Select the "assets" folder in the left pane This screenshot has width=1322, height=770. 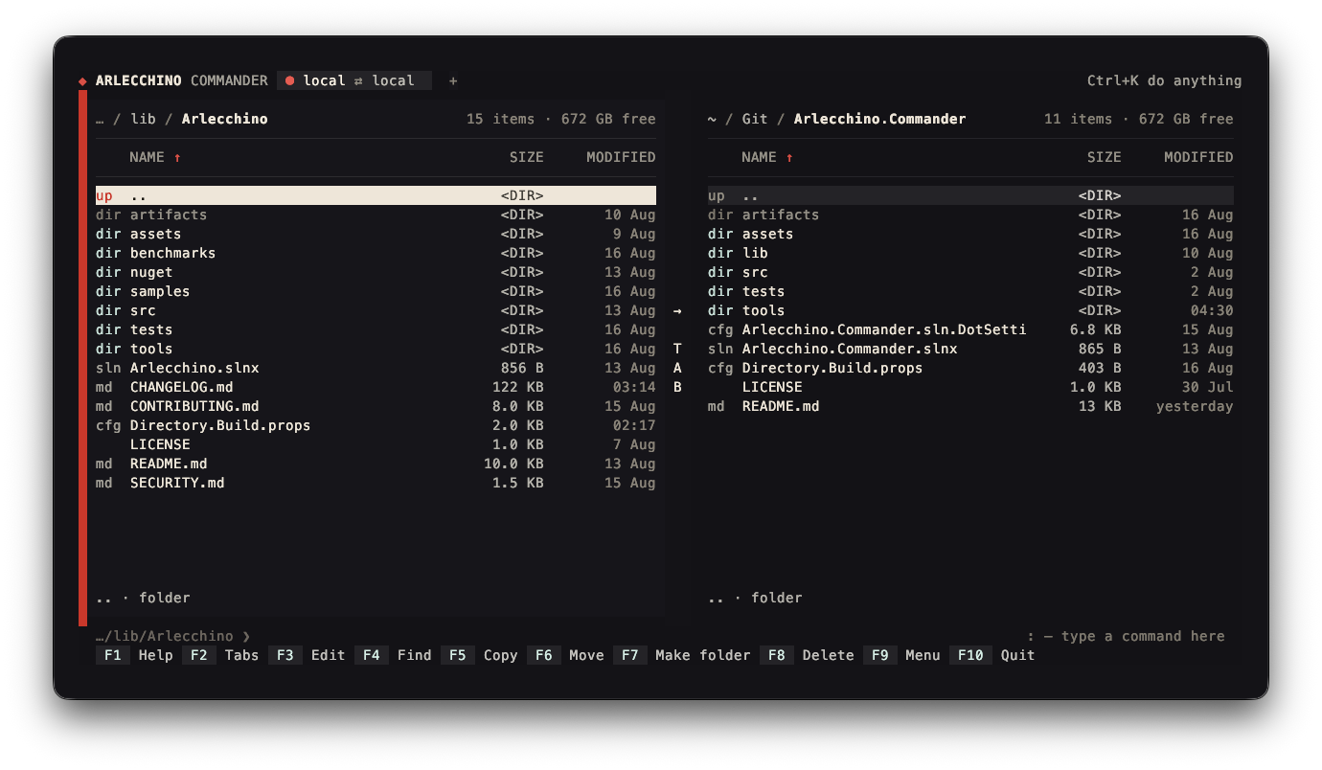pyautogui.click(x=376, y=234)
